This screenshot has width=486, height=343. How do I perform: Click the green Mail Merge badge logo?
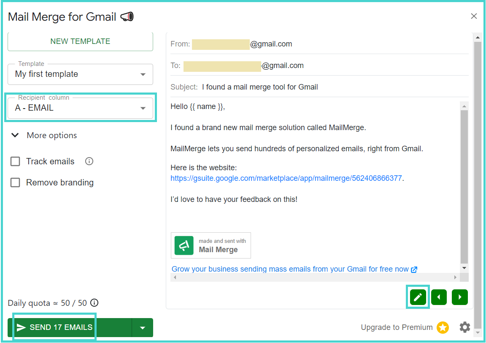coord(184,245)
